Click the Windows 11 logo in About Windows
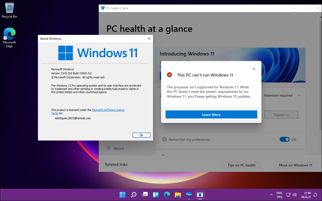The height and width of the screenshot is (201, 322). coord(98,53)
